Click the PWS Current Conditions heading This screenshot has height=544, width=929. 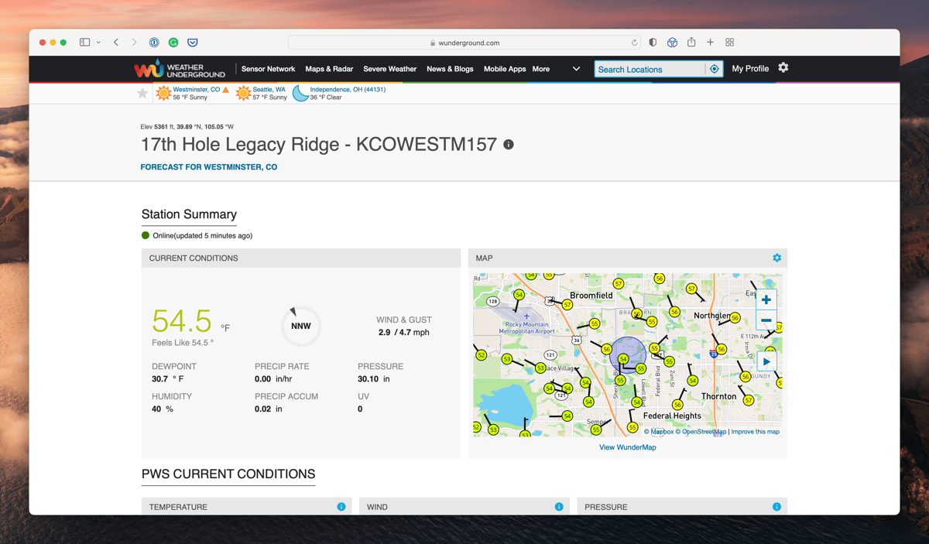[x=228, y=474]
